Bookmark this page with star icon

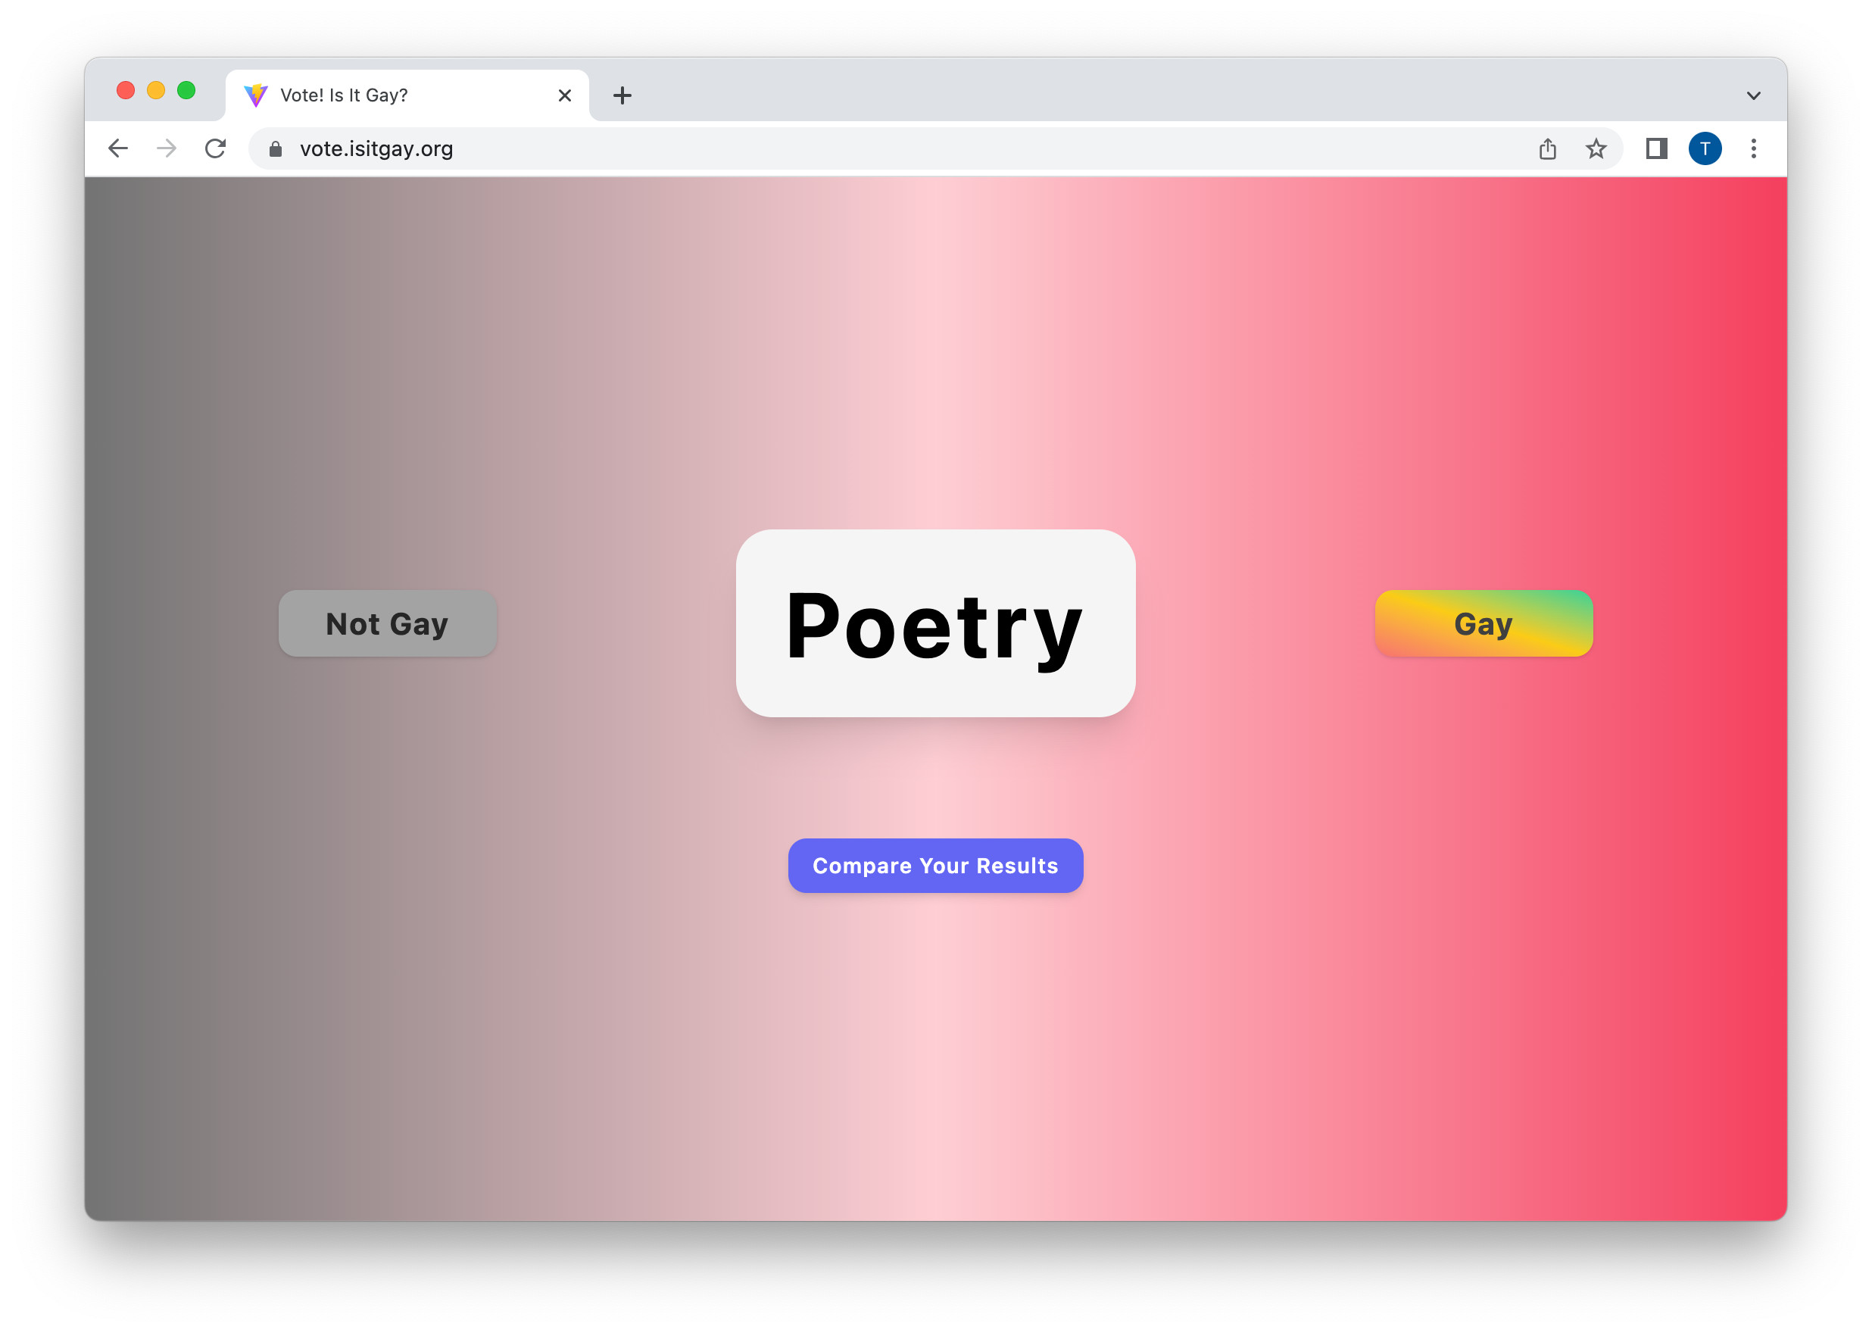coord(1596,148)
